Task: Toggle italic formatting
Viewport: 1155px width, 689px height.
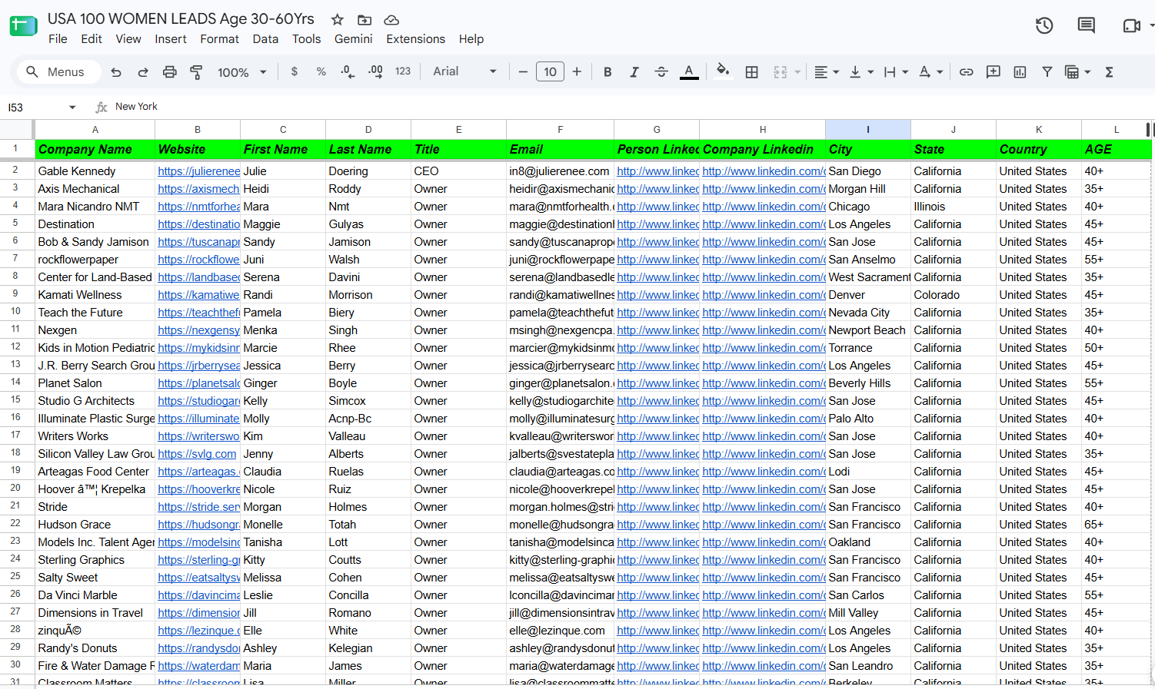Action: coord(634,72)
